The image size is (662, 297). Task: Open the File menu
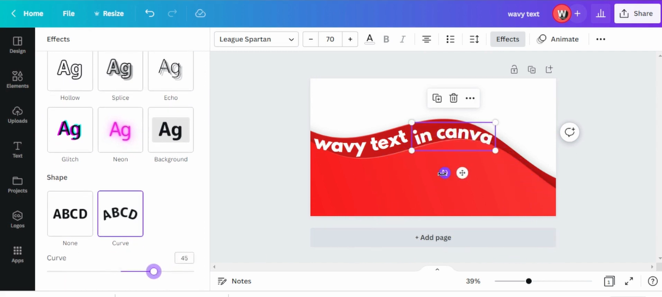pos(69,13)
